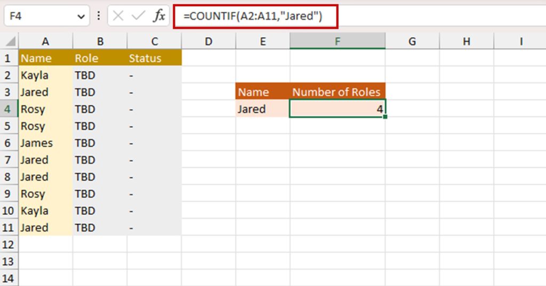546x286 pixels.
Task: Click the Insert Function fx icon
Action: pos(159,16)
